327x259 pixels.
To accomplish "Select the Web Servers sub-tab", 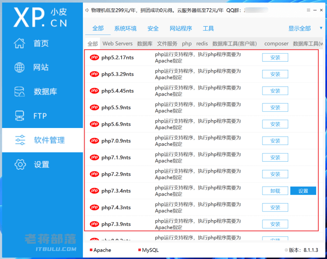I will coord(118,44).
